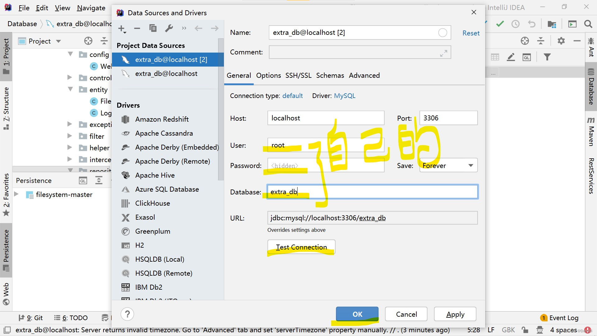This screenshot has height=336, width=597.
Task: Click the wrench/settings configure icon
Action: (x=168, y=28)
